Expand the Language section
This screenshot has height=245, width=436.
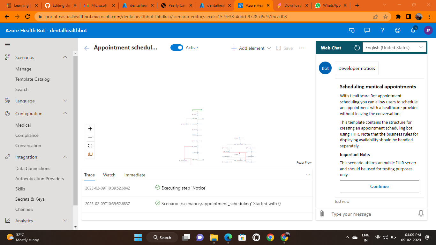tap(65, 101)
